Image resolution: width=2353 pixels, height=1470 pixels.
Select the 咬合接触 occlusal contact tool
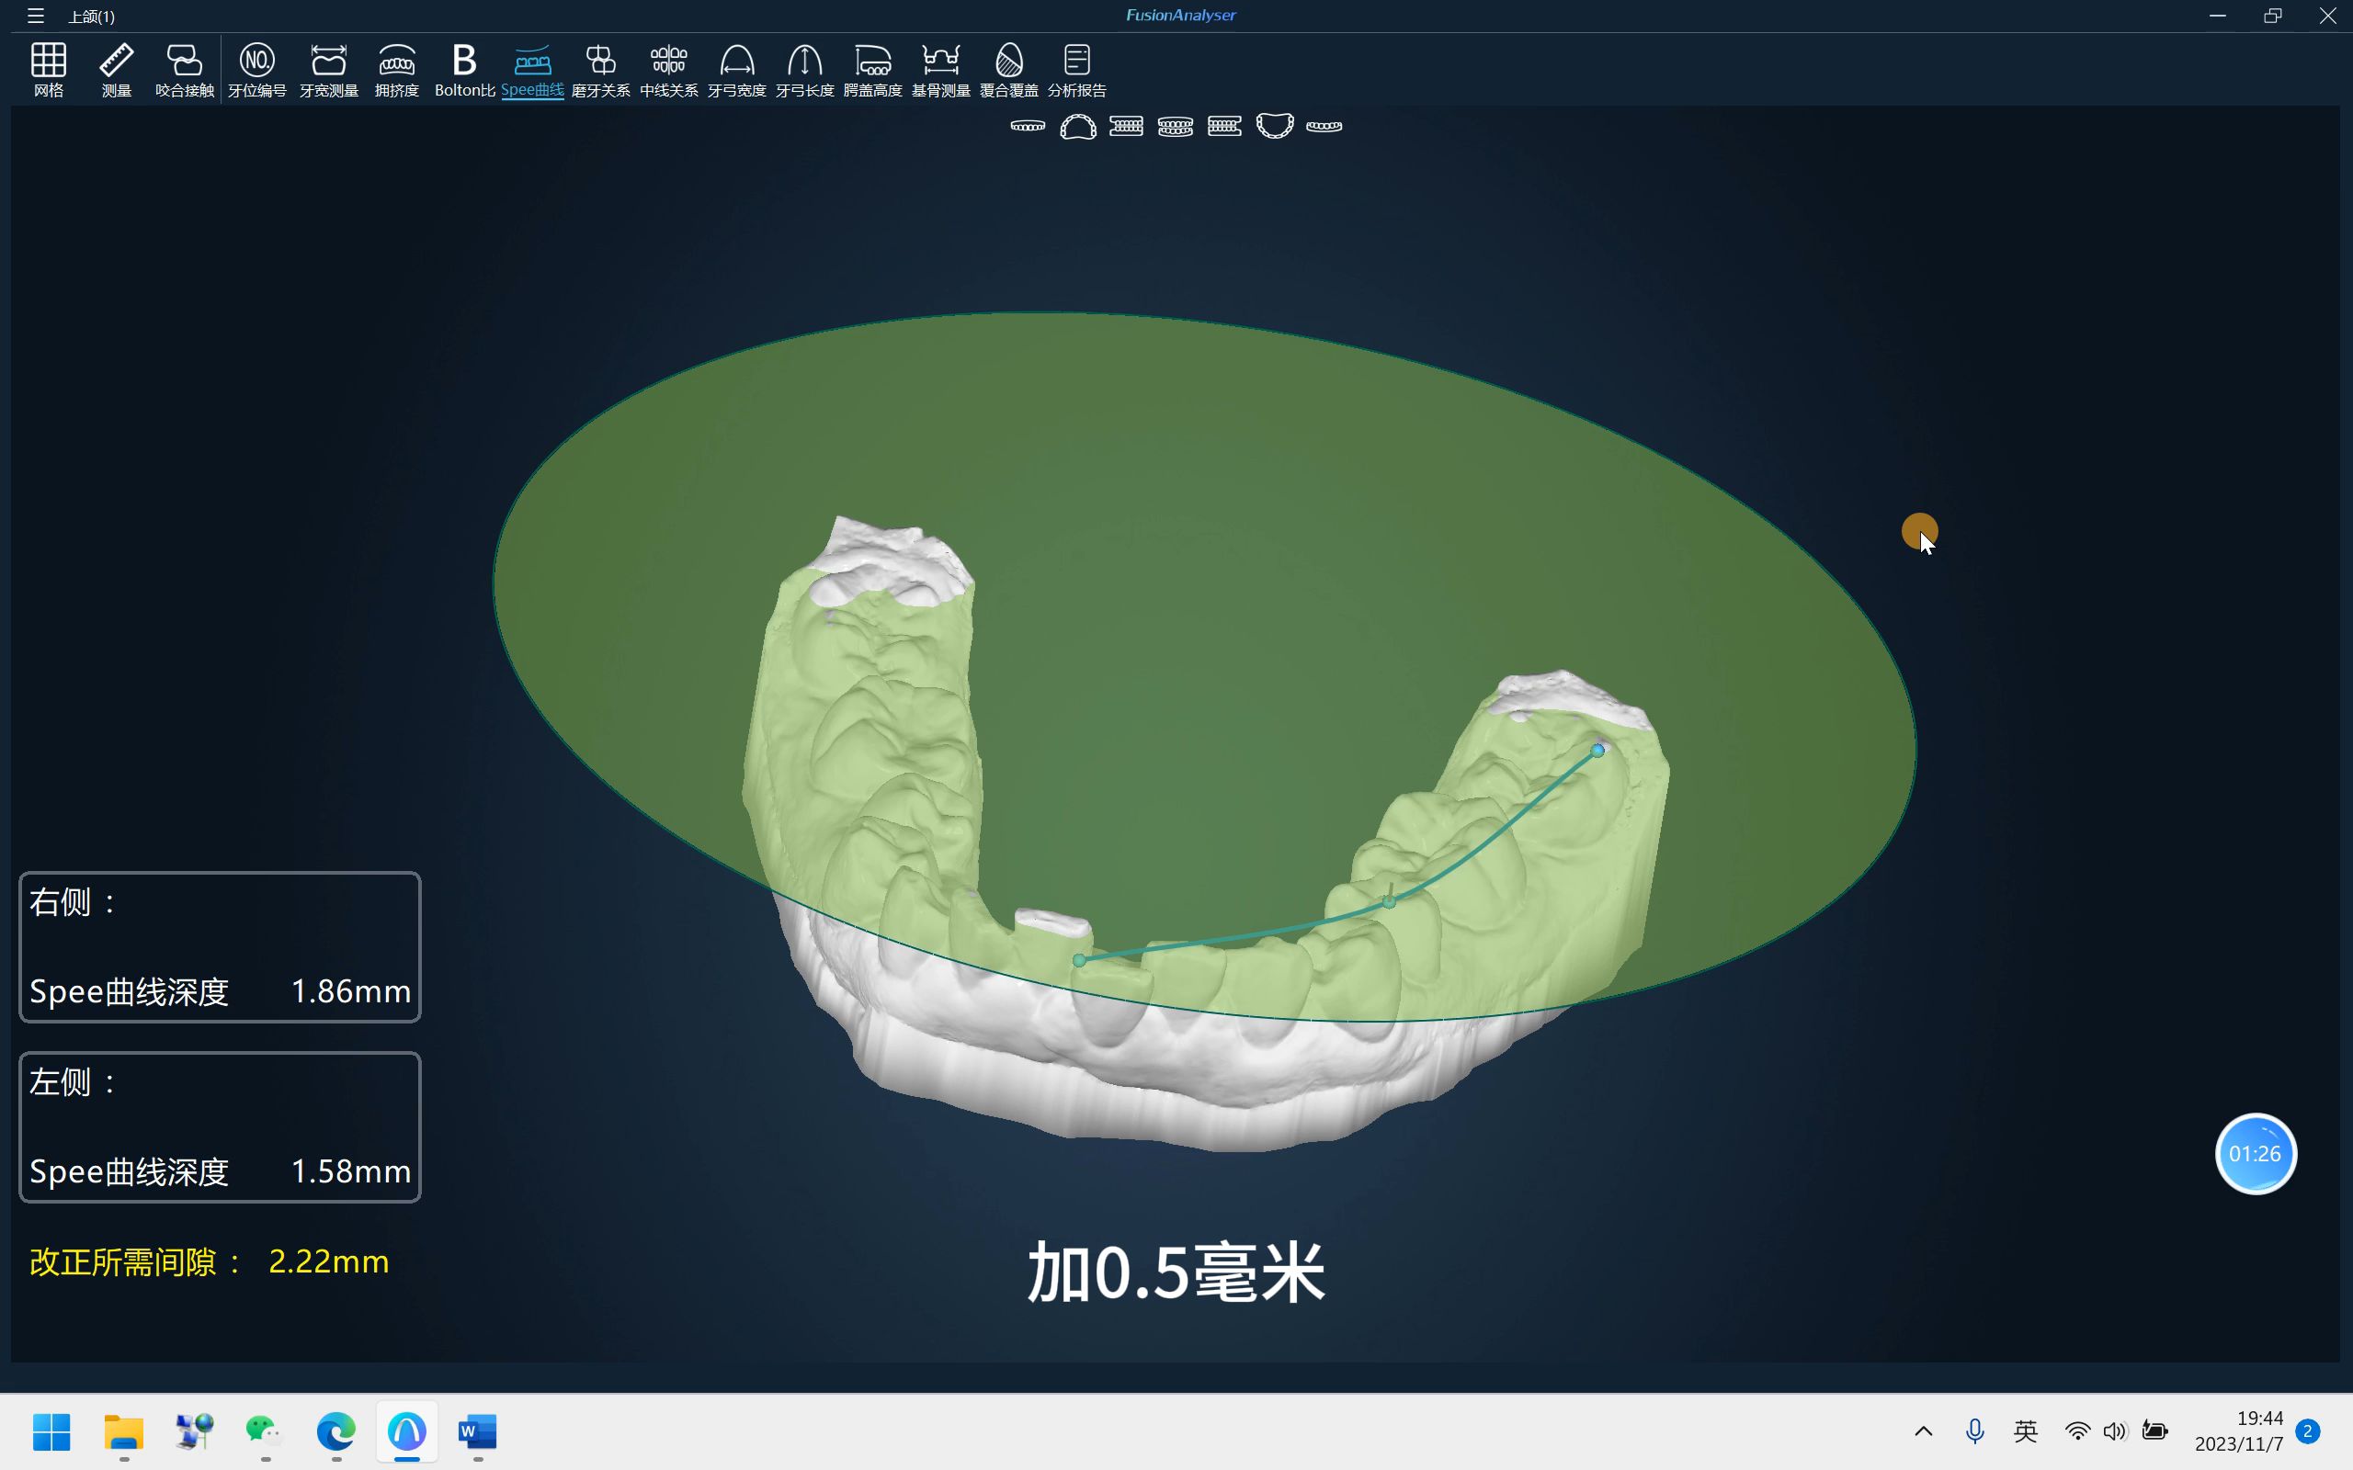tap(183, 68)
